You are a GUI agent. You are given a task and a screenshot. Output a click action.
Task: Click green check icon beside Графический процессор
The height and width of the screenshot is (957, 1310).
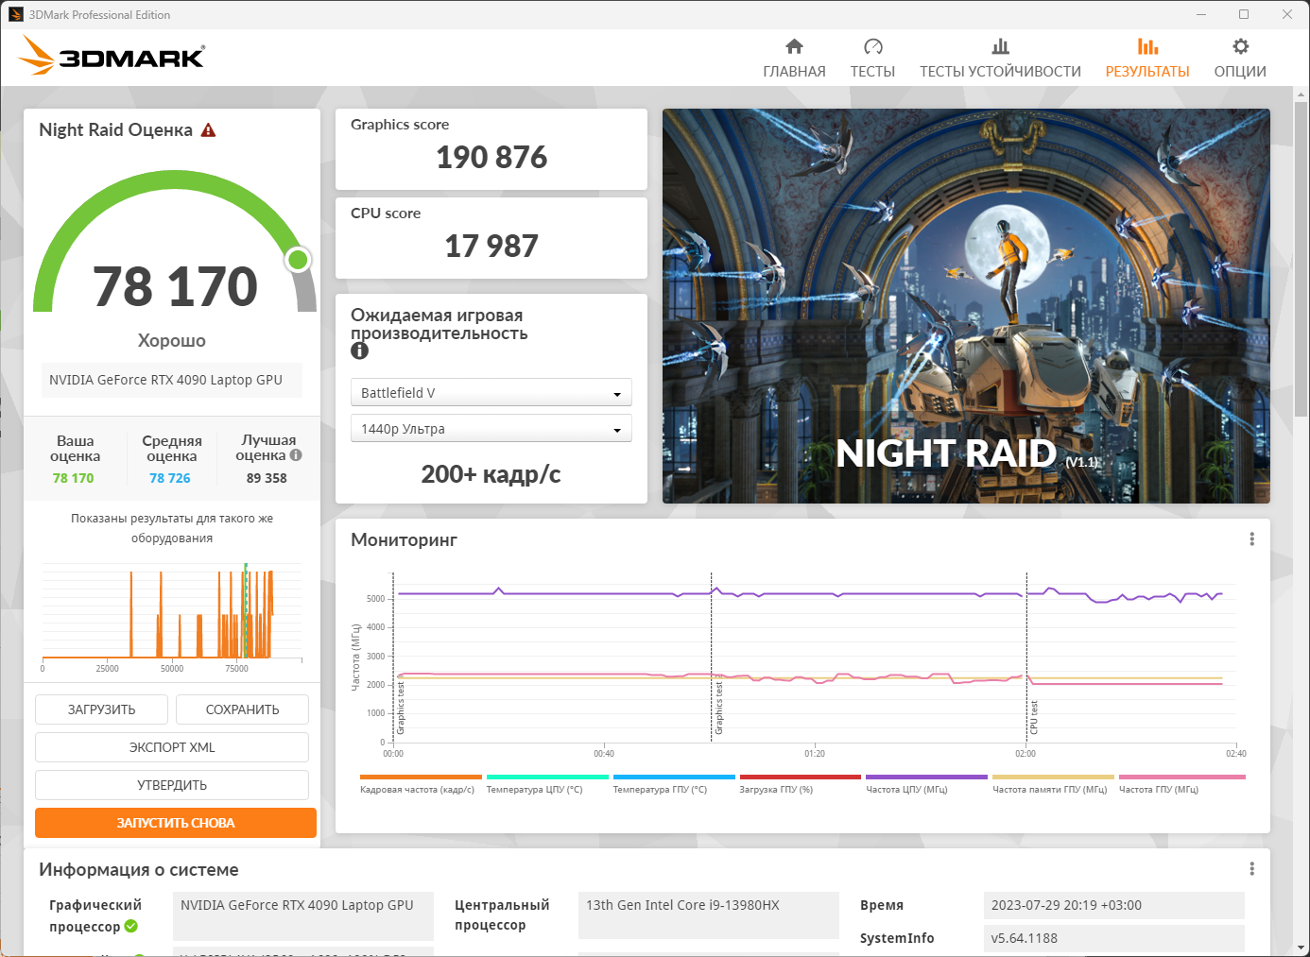click(131, 926)
